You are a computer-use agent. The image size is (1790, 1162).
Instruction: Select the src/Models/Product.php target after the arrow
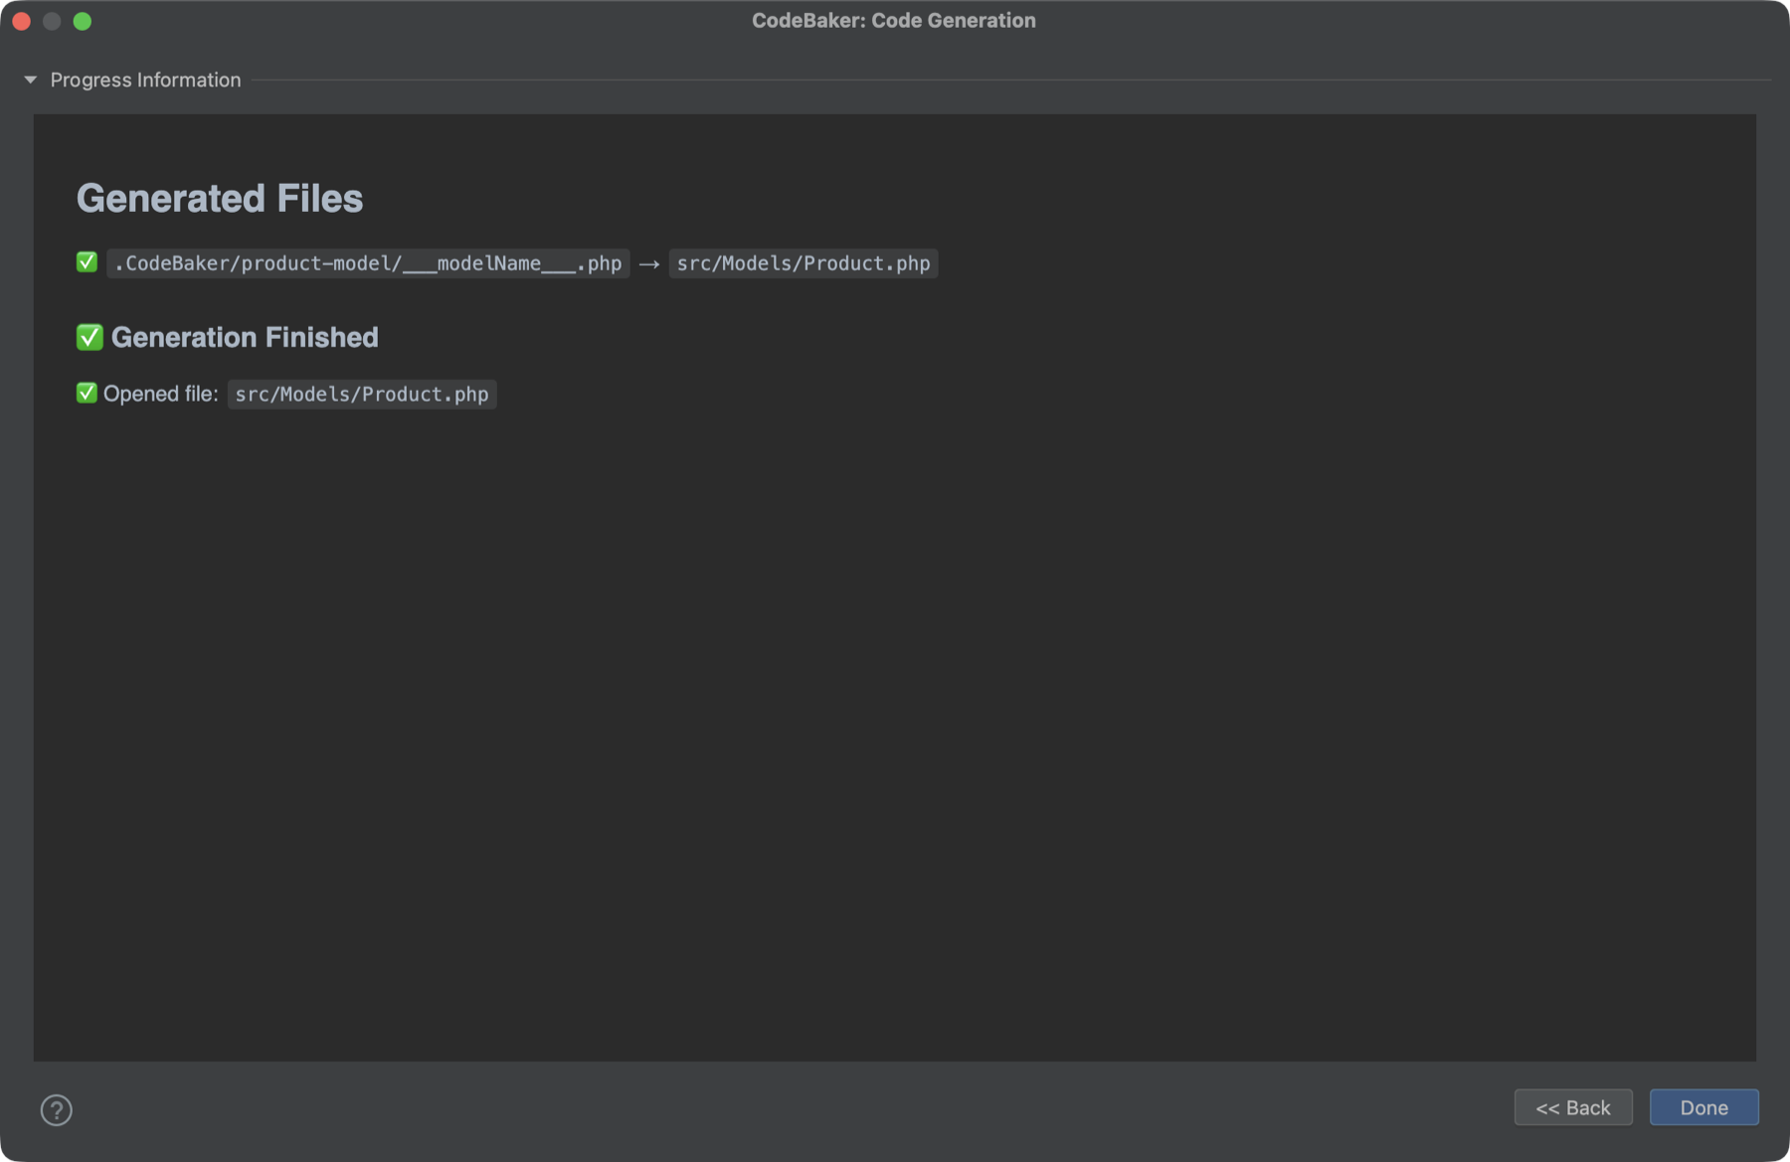click(x=804, y=263)
